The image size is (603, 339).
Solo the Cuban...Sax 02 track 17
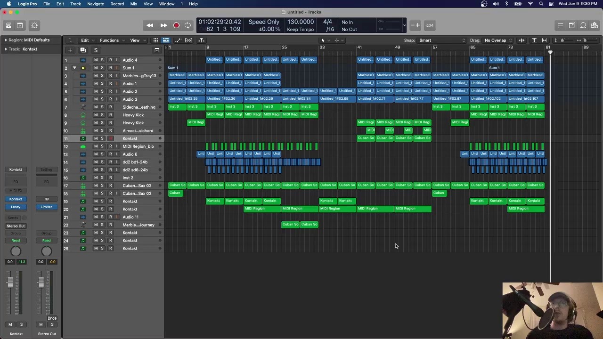click(x=102, y=186)
